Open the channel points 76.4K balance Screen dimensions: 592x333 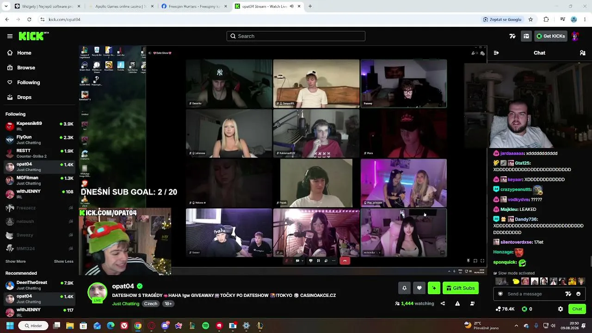click(x=505, y=309)
